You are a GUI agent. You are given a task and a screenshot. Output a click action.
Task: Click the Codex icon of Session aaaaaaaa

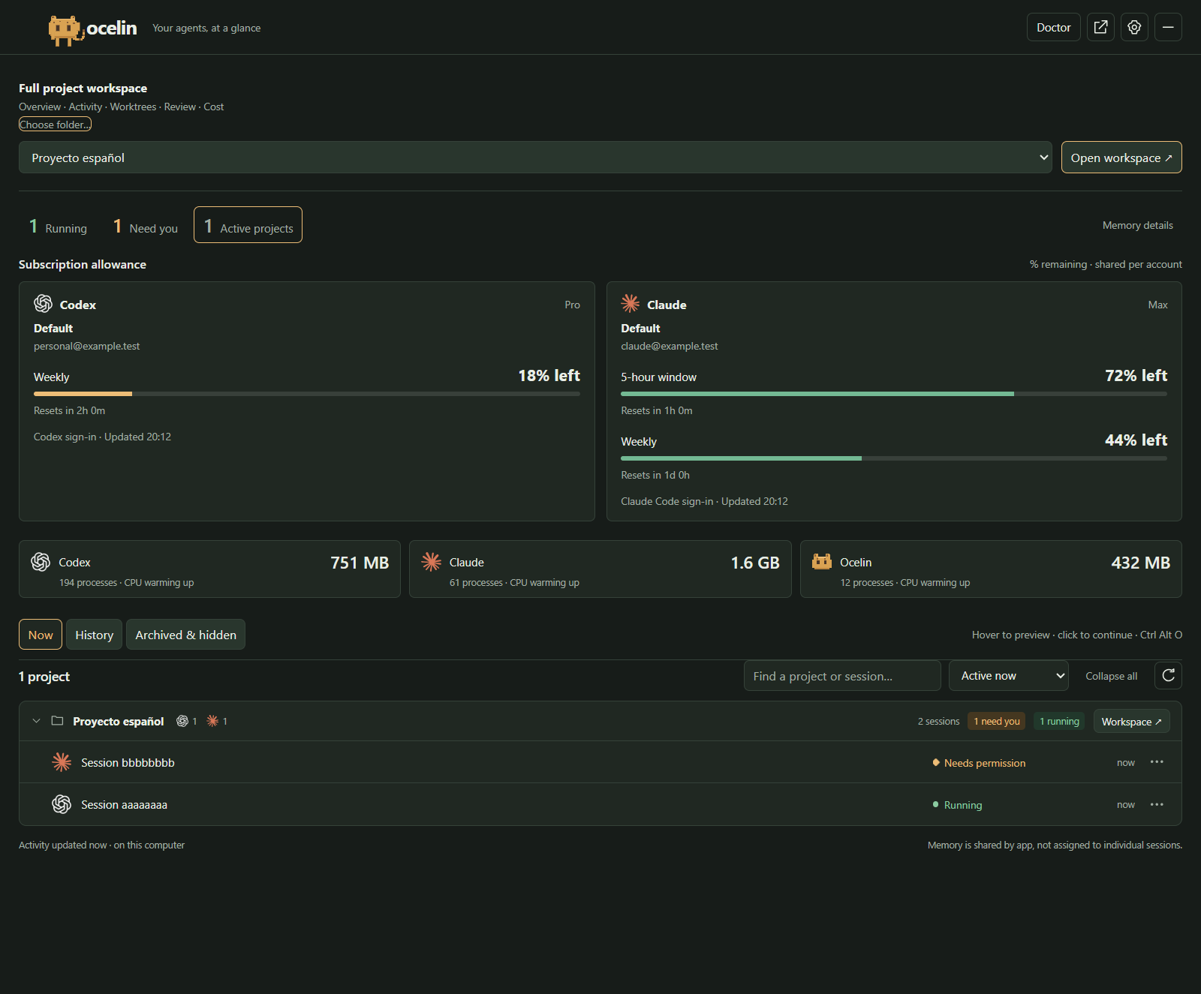[x=62, y=804]
